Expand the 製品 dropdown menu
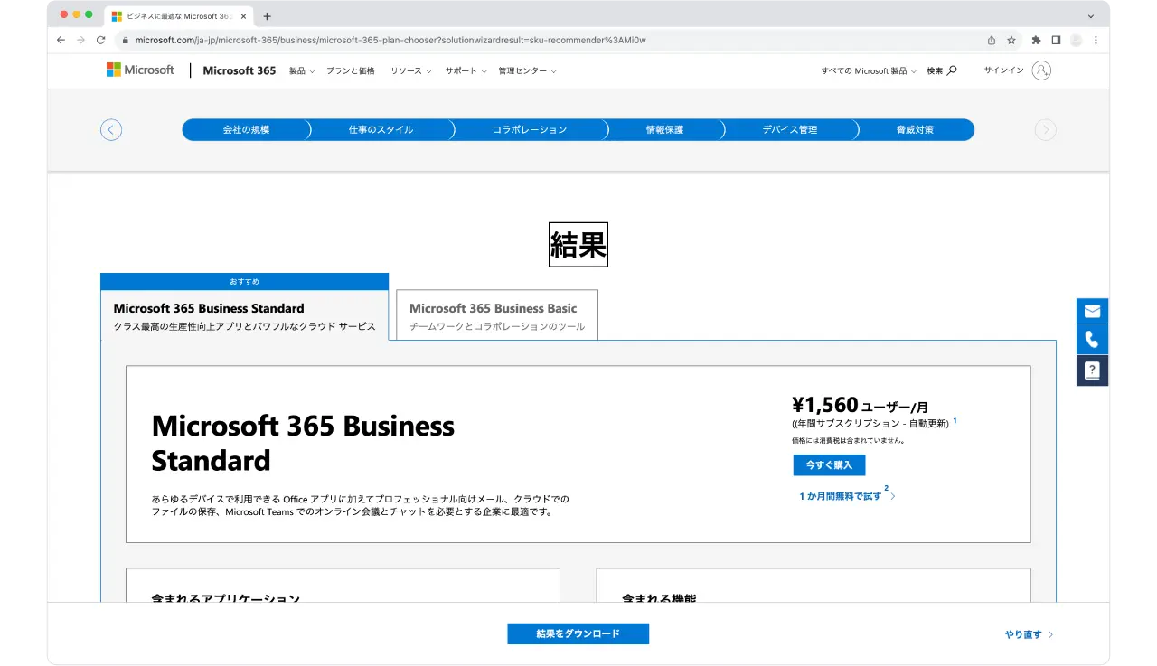This screenshot has width=1157, height=666. pyautogui.click(x=302, y=70)
